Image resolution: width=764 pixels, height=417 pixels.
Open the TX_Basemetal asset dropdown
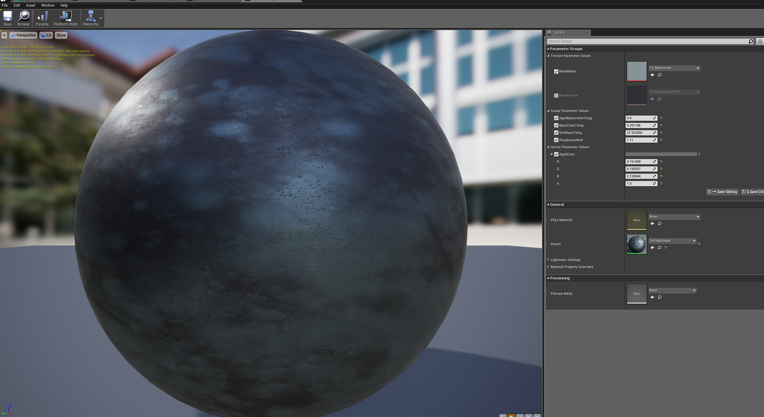[x=674, y=68]
